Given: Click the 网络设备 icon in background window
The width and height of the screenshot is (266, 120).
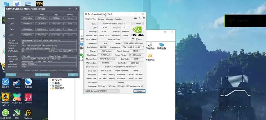Looking at the screenshot, I should (x=161, y=46).
